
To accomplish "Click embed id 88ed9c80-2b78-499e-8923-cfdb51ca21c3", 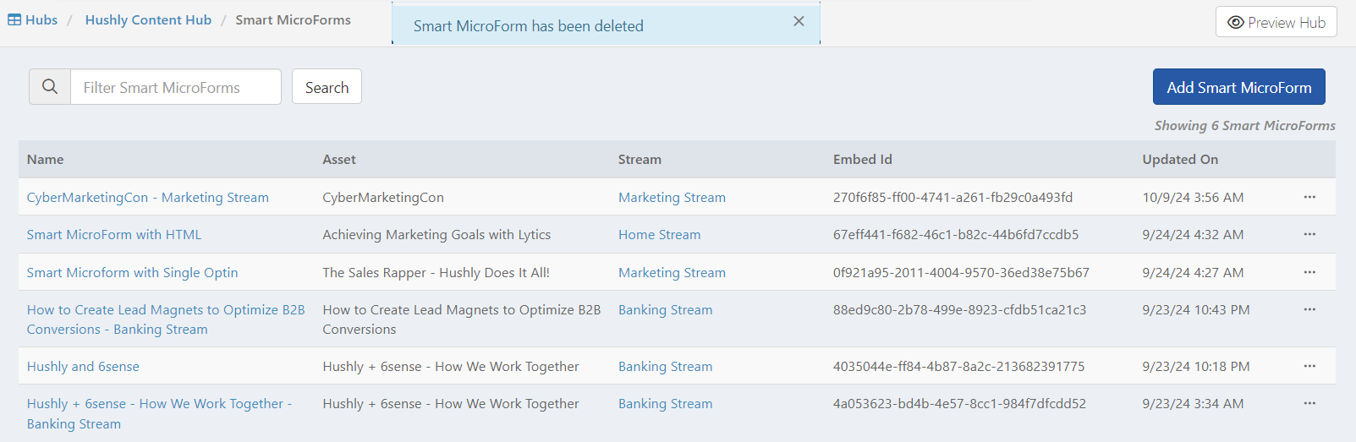I will tap(959, 310).
